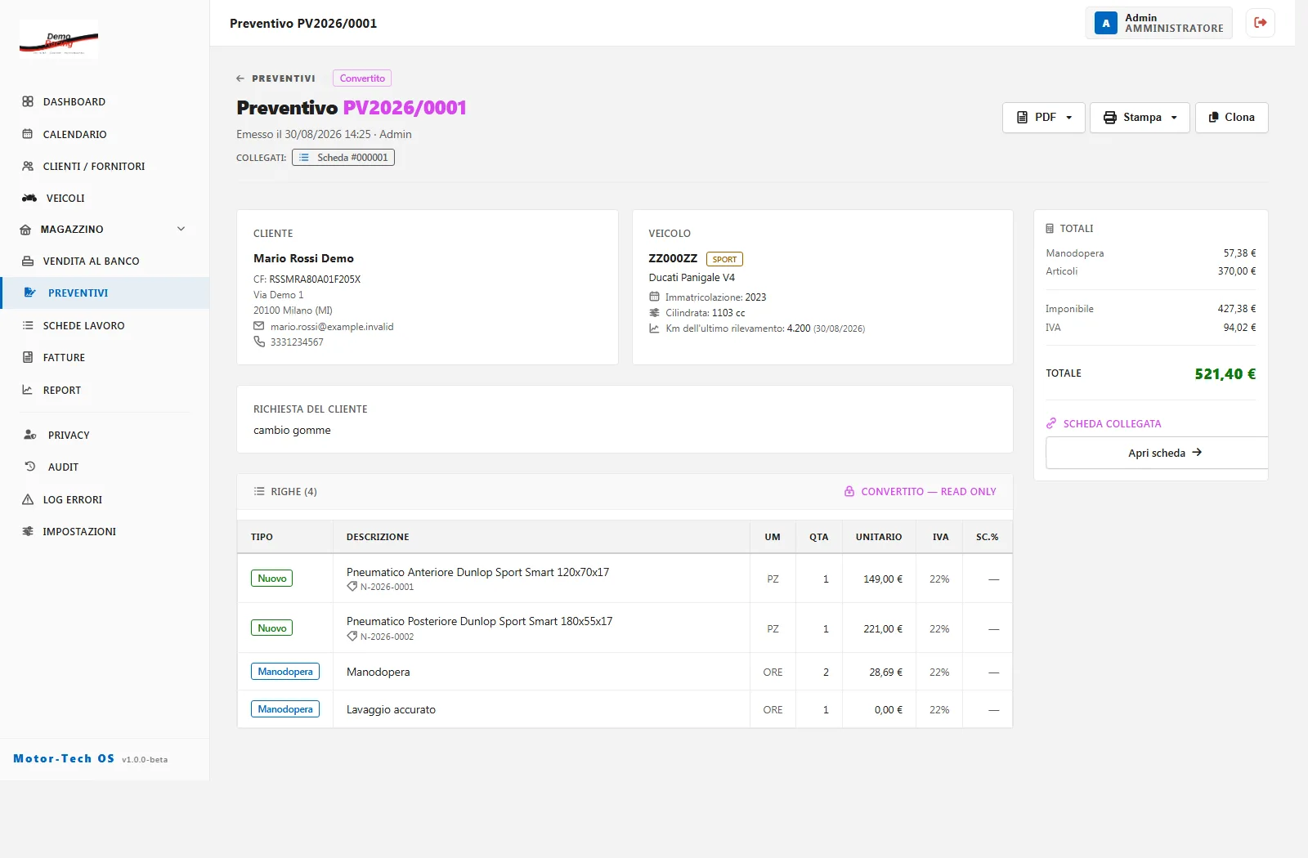The image size is (1308, 858).
Task: Click the SPORT vehicle tag
Action: [x=724, y=259]
